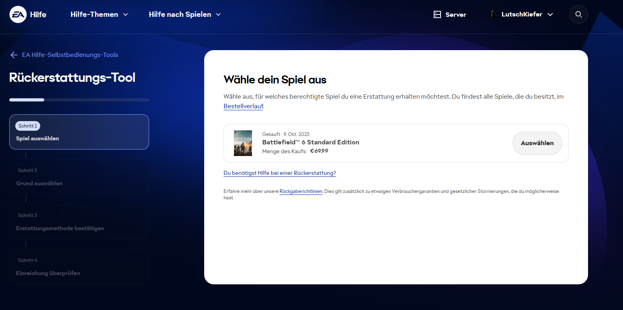Click the Battlefield 6 cover thumbnail
623x310 pixels.
(243, 143)
